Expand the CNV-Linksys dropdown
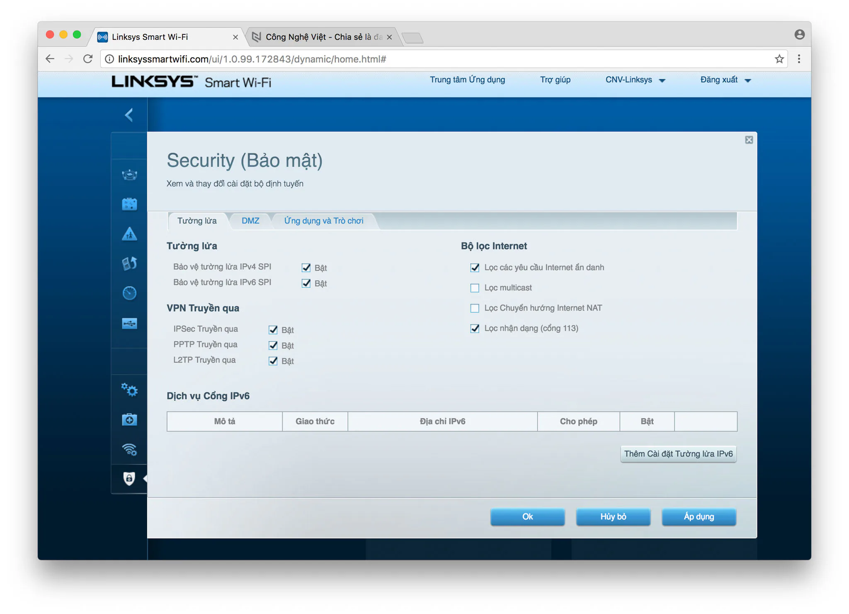 tap(635, 80)
